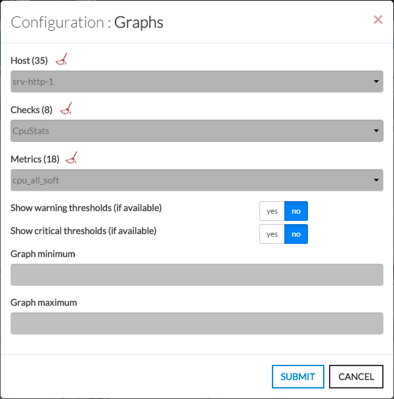Select no for critical thresholds

click(296, 234)
